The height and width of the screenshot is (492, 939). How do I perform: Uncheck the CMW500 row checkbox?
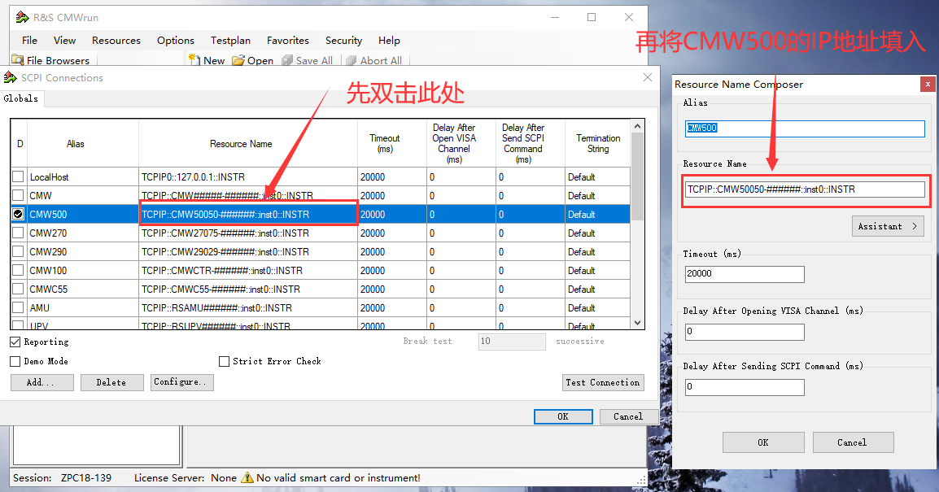(x=19, y=214)
